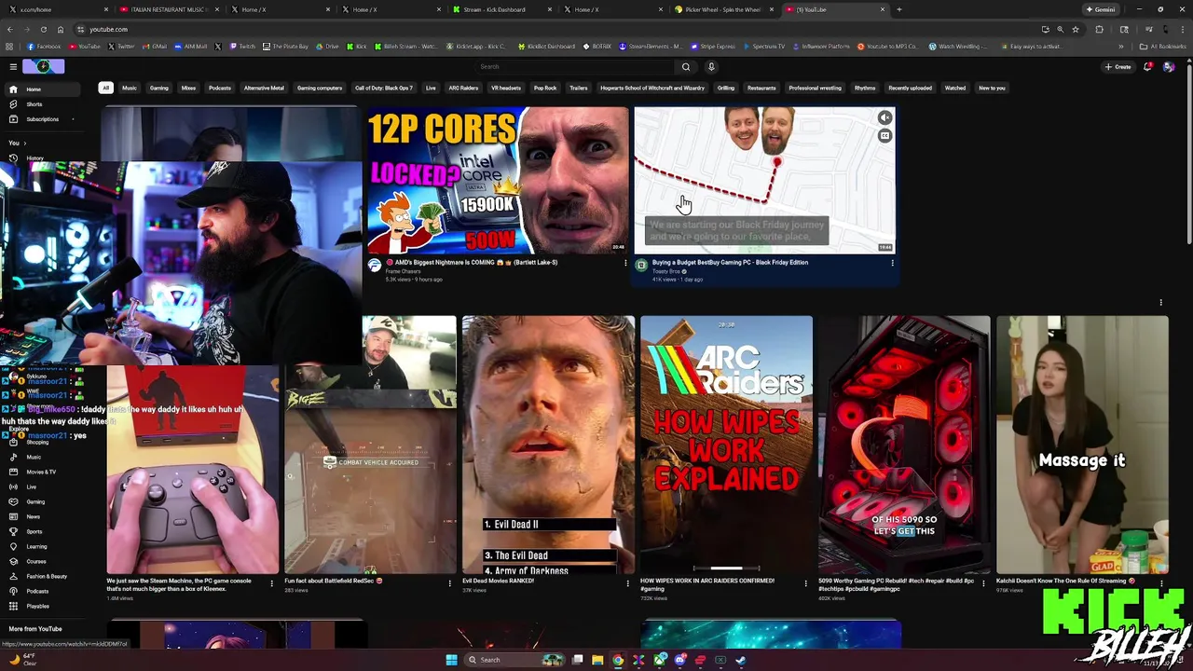This screenshot has height=671, width=1193.
Task: Expand the You section chevron
Action: click(x=24, y=144)
